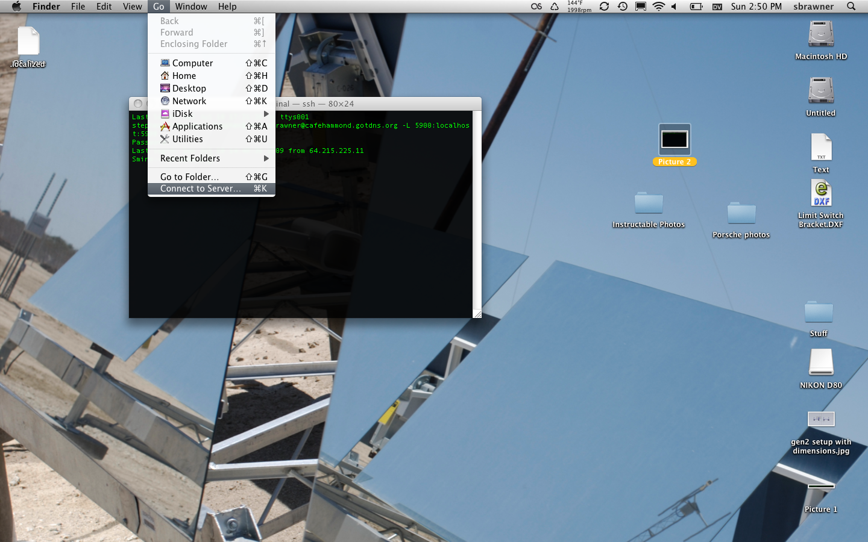The image size is (868, 542).
Task: Open the sbrawner user menu
Action: pos(814,7)
